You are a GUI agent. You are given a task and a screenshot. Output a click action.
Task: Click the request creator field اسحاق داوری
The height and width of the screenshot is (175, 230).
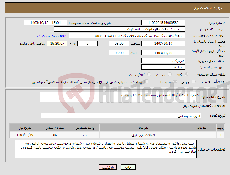click(127, 36)
